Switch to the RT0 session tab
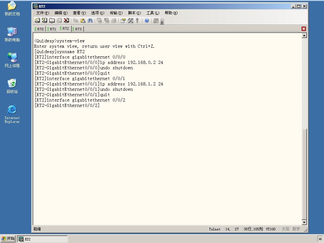 (x=40, y=29)
